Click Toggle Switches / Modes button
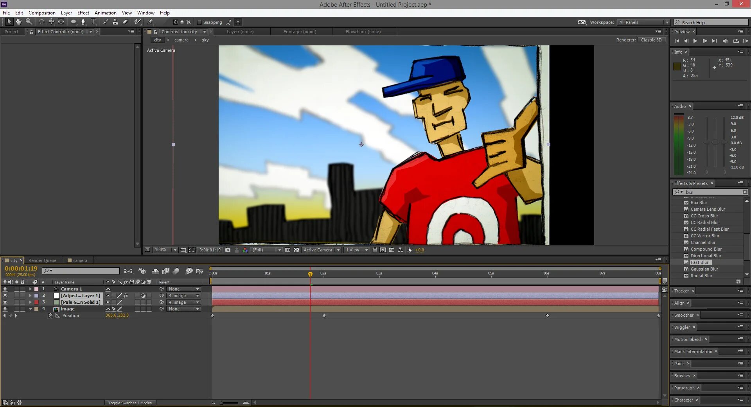Image resolution: width=751 pixels, height=407 pixels. 130,403
